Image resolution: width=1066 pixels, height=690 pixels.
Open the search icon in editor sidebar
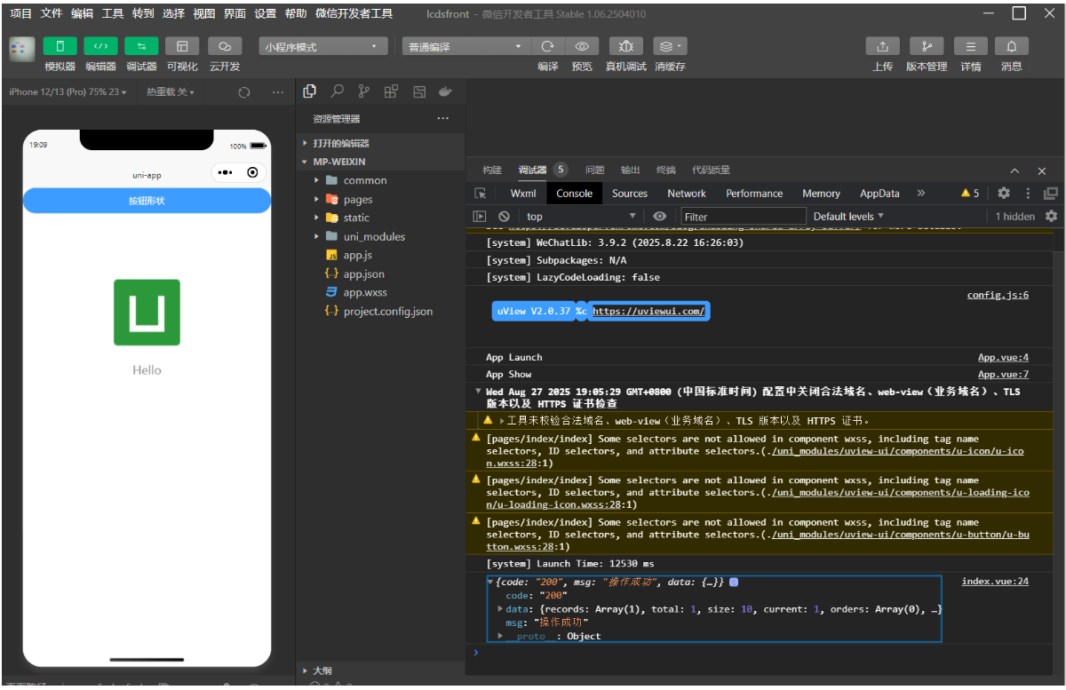coord(338,91)
